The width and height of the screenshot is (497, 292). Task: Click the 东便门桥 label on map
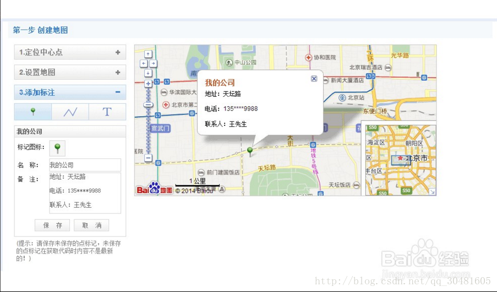(375, 111)
